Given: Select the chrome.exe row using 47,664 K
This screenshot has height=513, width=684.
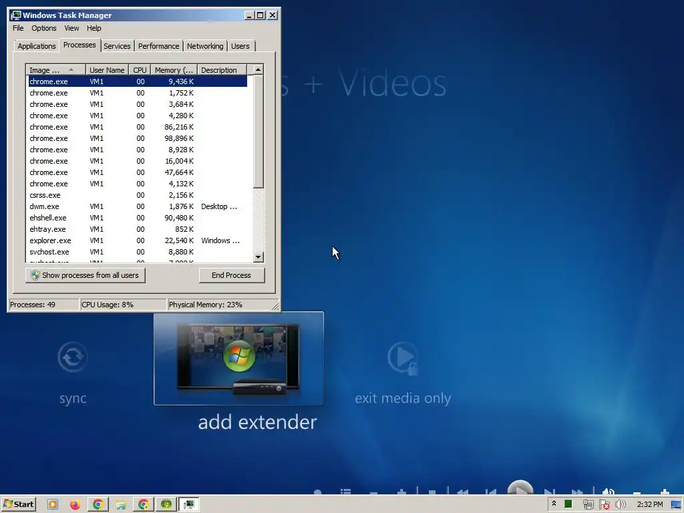Looking at the screenshot, I should coord(138,172).
